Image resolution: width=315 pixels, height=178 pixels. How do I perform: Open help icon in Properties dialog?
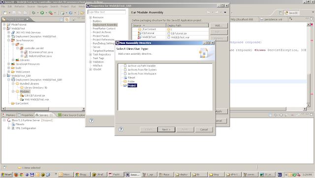[x=92, y=120]
